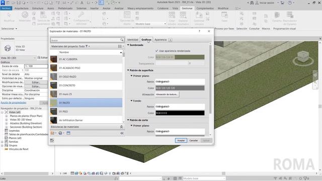The width and height of the screenshot is (322, 181).
Task: Switch to the Arquitectura ribbon tab
Action: click(x=21, y=8)
